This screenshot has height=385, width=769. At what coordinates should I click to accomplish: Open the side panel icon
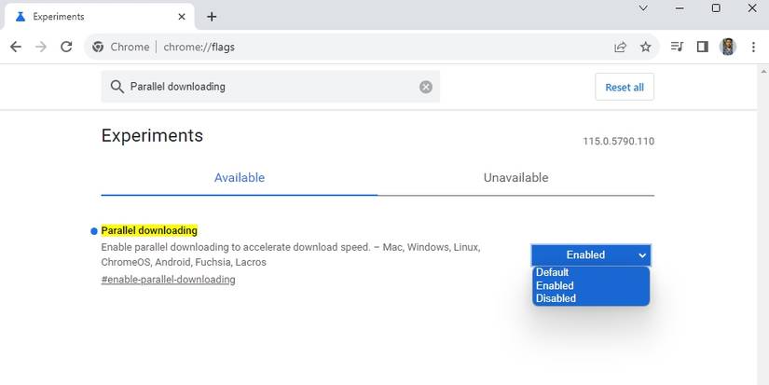tap(703, 47)
